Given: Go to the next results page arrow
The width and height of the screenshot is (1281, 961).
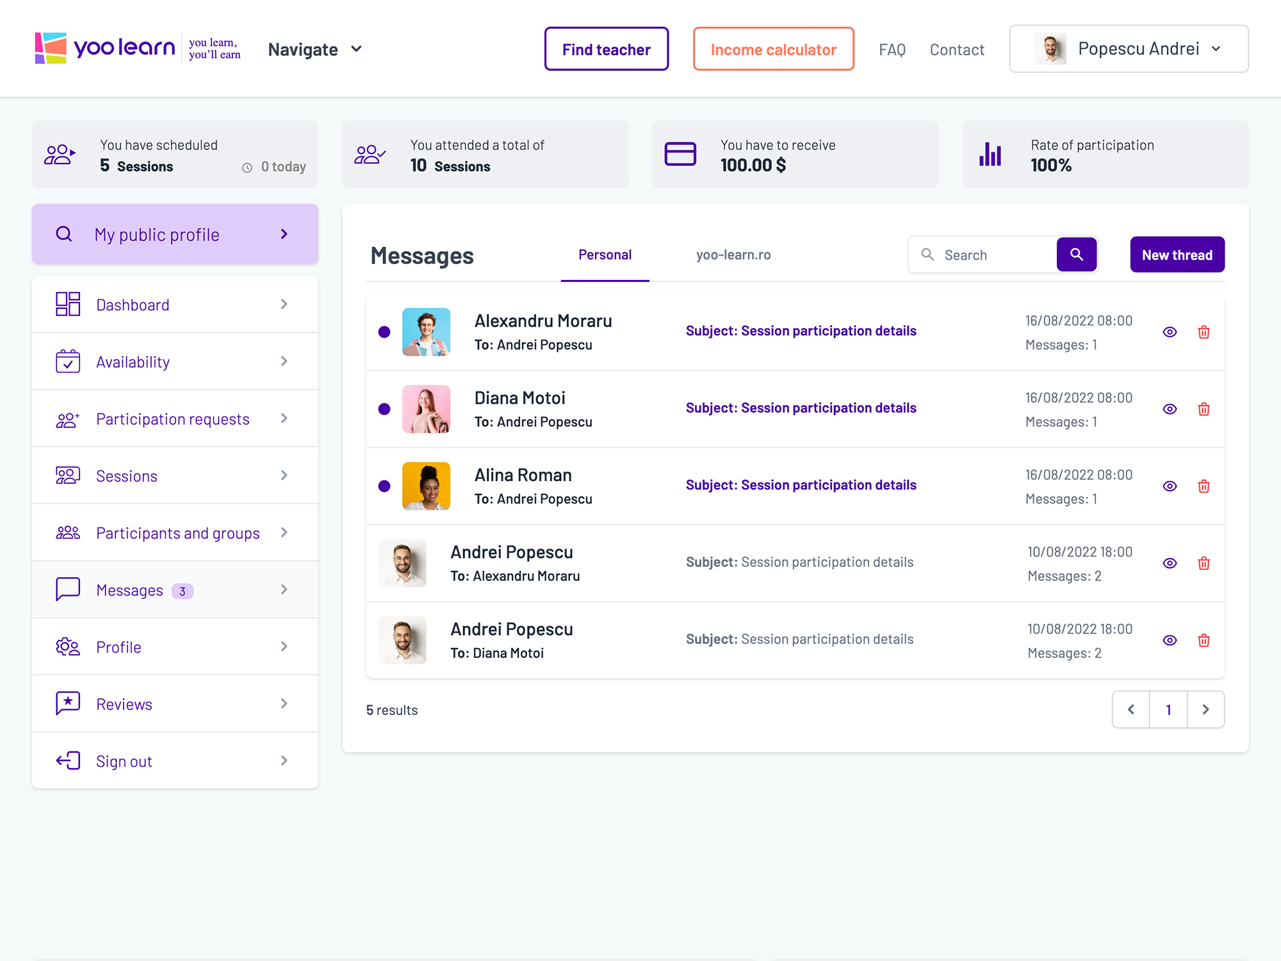Looking at the screenshot, I should 1205,709.
